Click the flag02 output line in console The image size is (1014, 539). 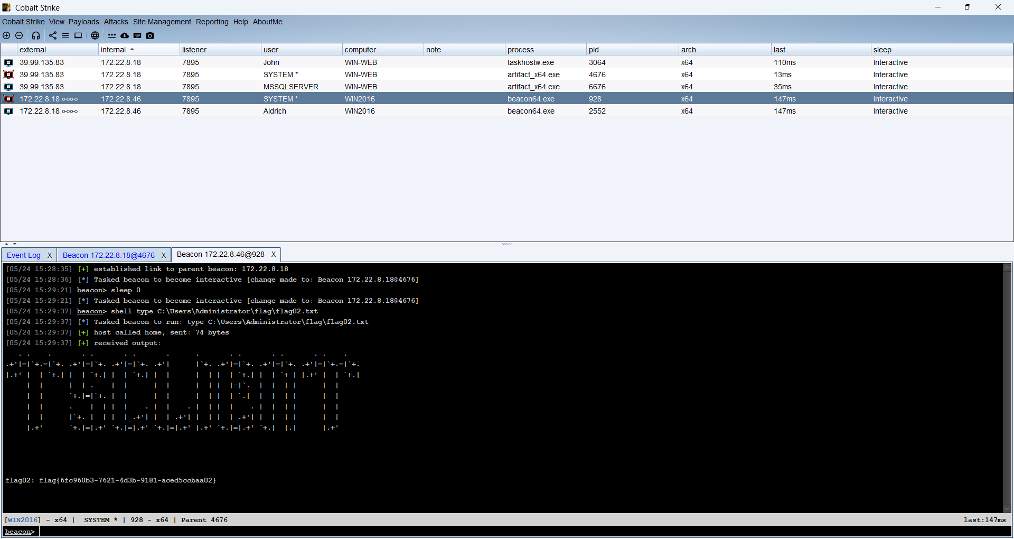click(x=110, y=480)
